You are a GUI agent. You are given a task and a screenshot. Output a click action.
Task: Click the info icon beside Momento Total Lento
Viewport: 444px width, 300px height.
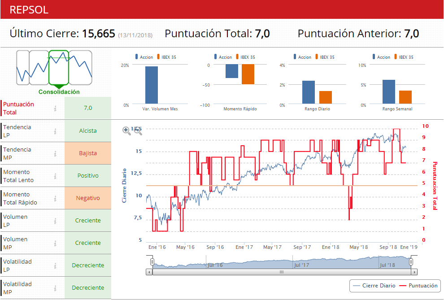[55, 176]
